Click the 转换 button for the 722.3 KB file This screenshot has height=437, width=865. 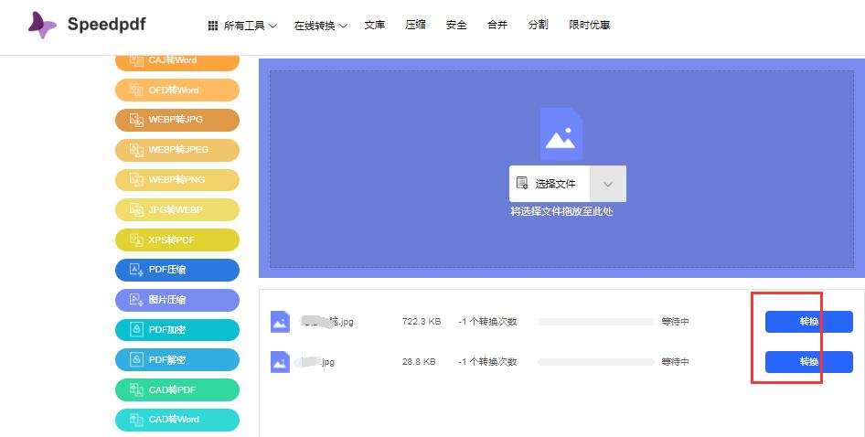pyautogui.click(x=808, y=322)
